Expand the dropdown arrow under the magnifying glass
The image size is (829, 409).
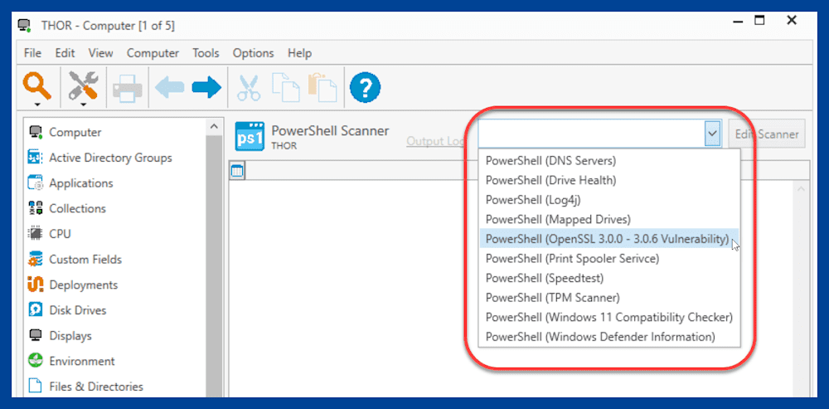coord(37,105)
